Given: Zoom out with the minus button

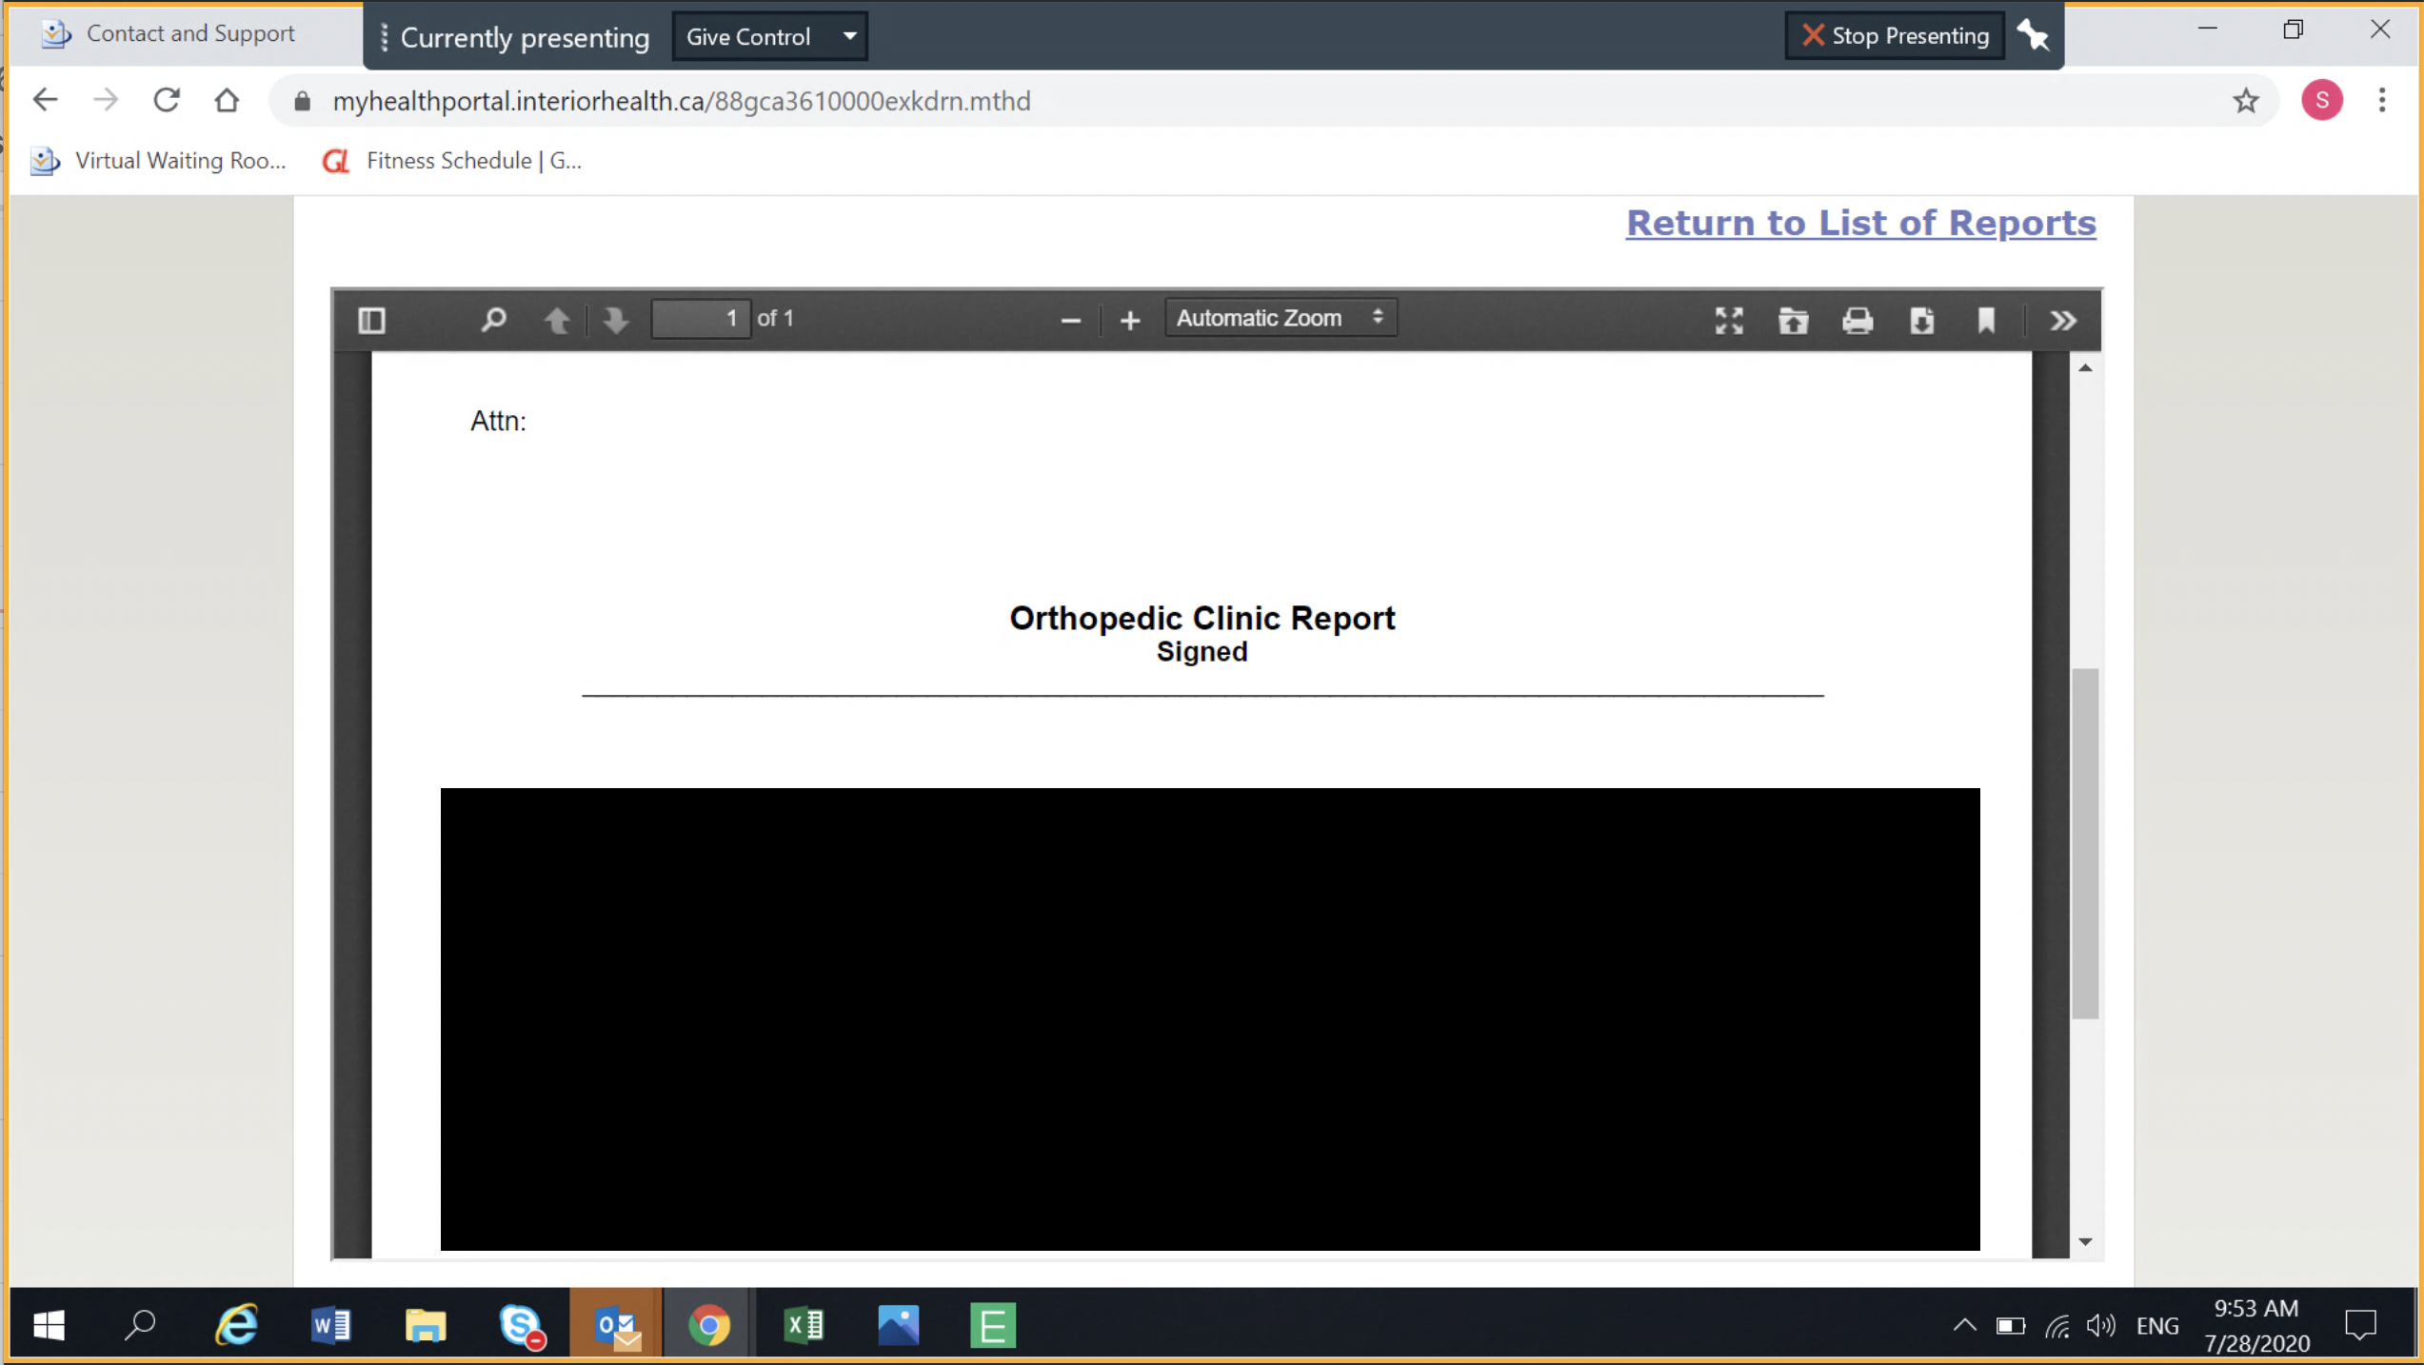Looking at the screenshot, I should pyautogui.click(x=1070, y=321).
